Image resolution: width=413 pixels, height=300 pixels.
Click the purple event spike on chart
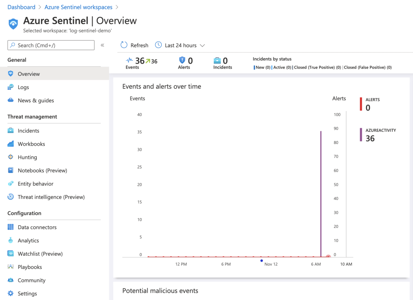[321, 194]
